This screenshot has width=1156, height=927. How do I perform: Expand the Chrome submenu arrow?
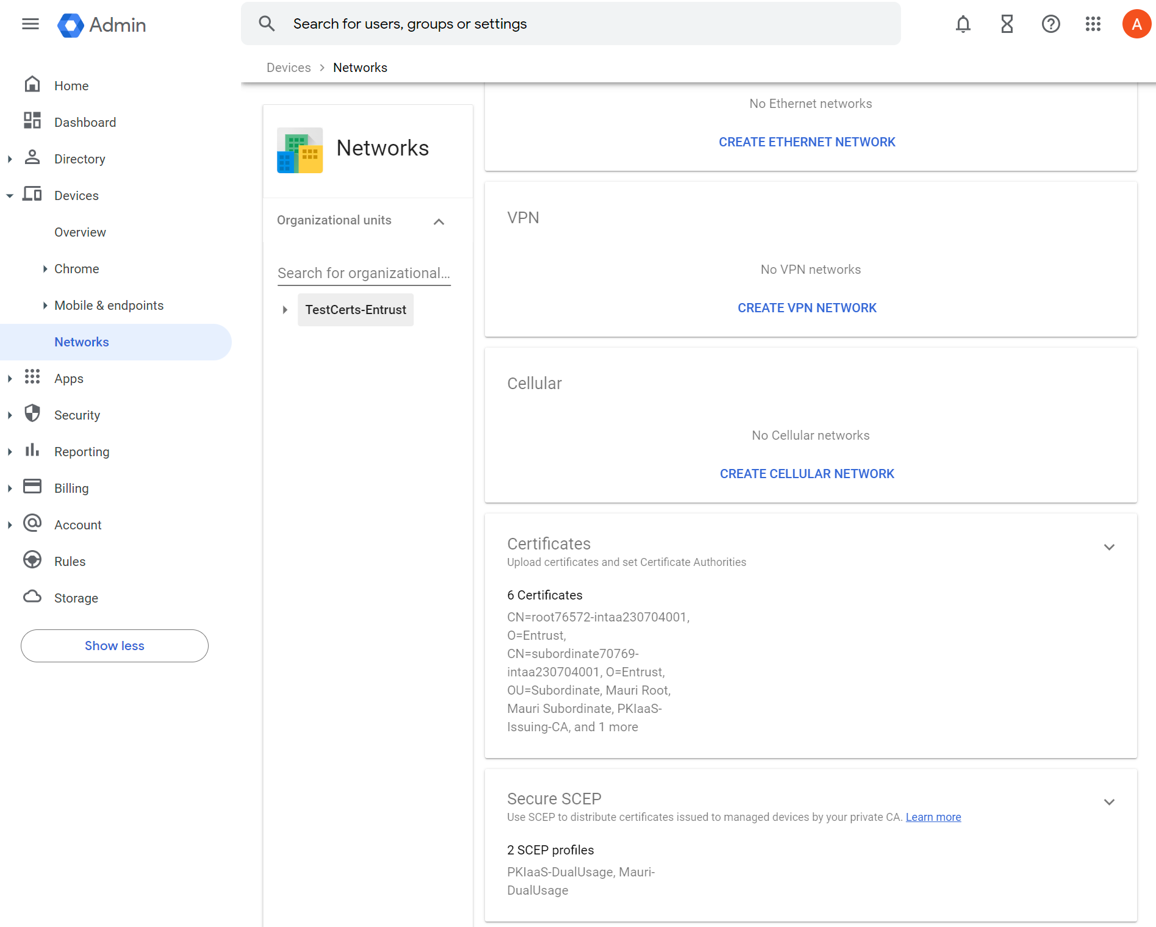45,269
